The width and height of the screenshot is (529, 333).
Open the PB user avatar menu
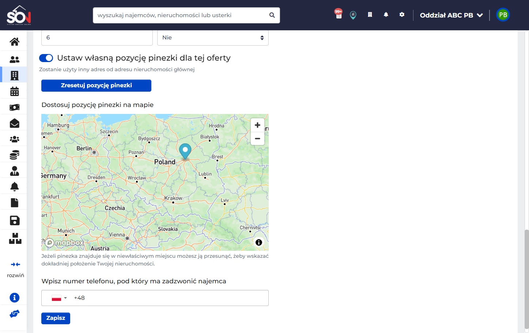point(503,15)
